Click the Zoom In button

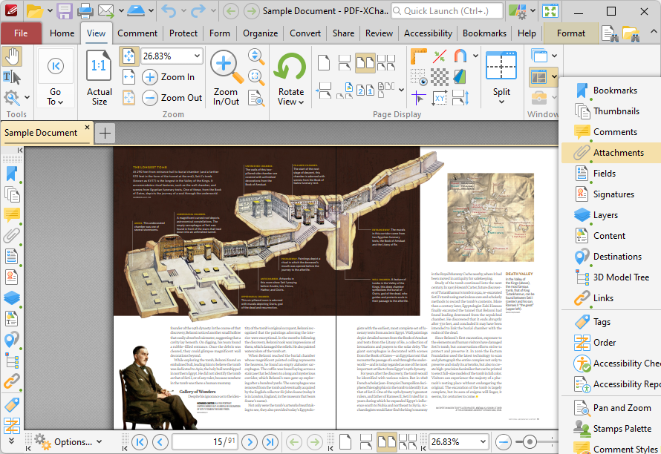[x=169, y=77]
